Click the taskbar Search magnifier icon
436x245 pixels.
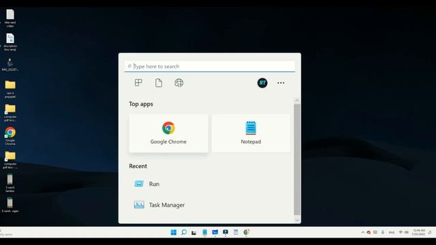(x=184, y=232)
